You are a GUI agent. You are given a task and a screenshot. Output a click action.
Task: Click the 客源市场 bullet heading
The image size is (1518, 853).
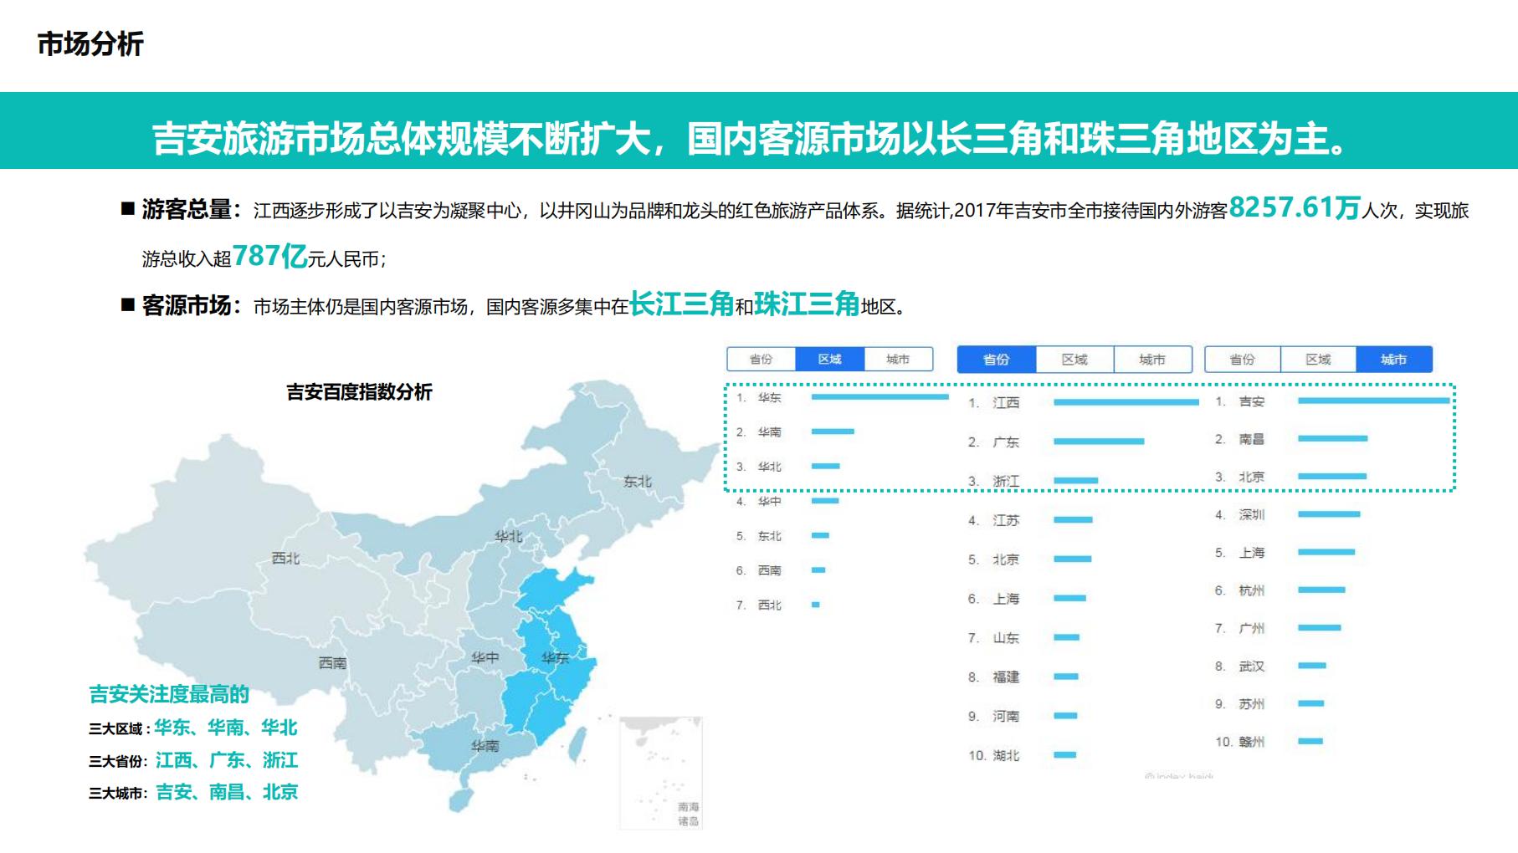click(x=192, y=305)
